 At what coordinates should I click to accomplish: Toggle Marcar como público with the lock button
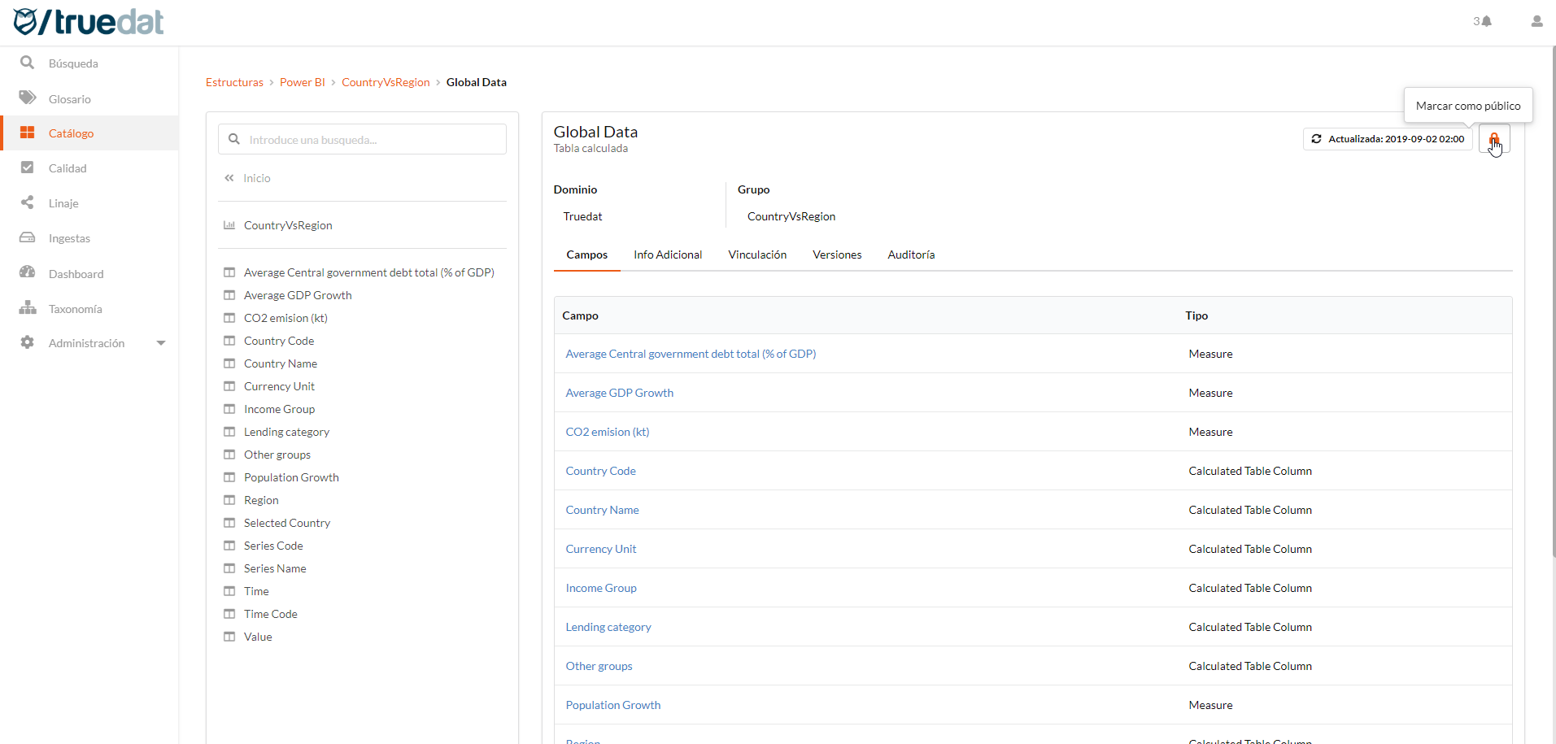click(x=1494, y=139)
